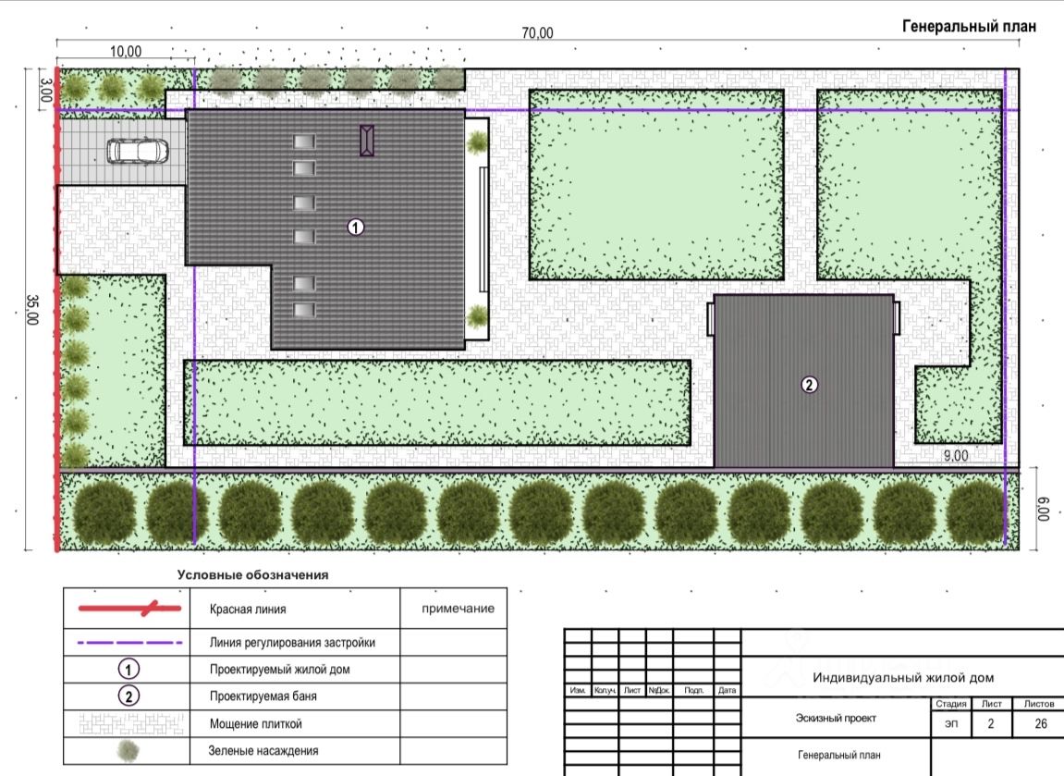The image size is (1064, 776).
Task: Click the 'Условные обозначения' heading
Action: pos(252,574)
